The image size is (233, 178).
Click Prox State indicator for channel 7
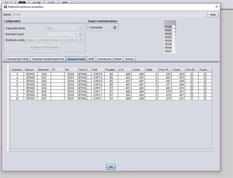coord(192,88)
